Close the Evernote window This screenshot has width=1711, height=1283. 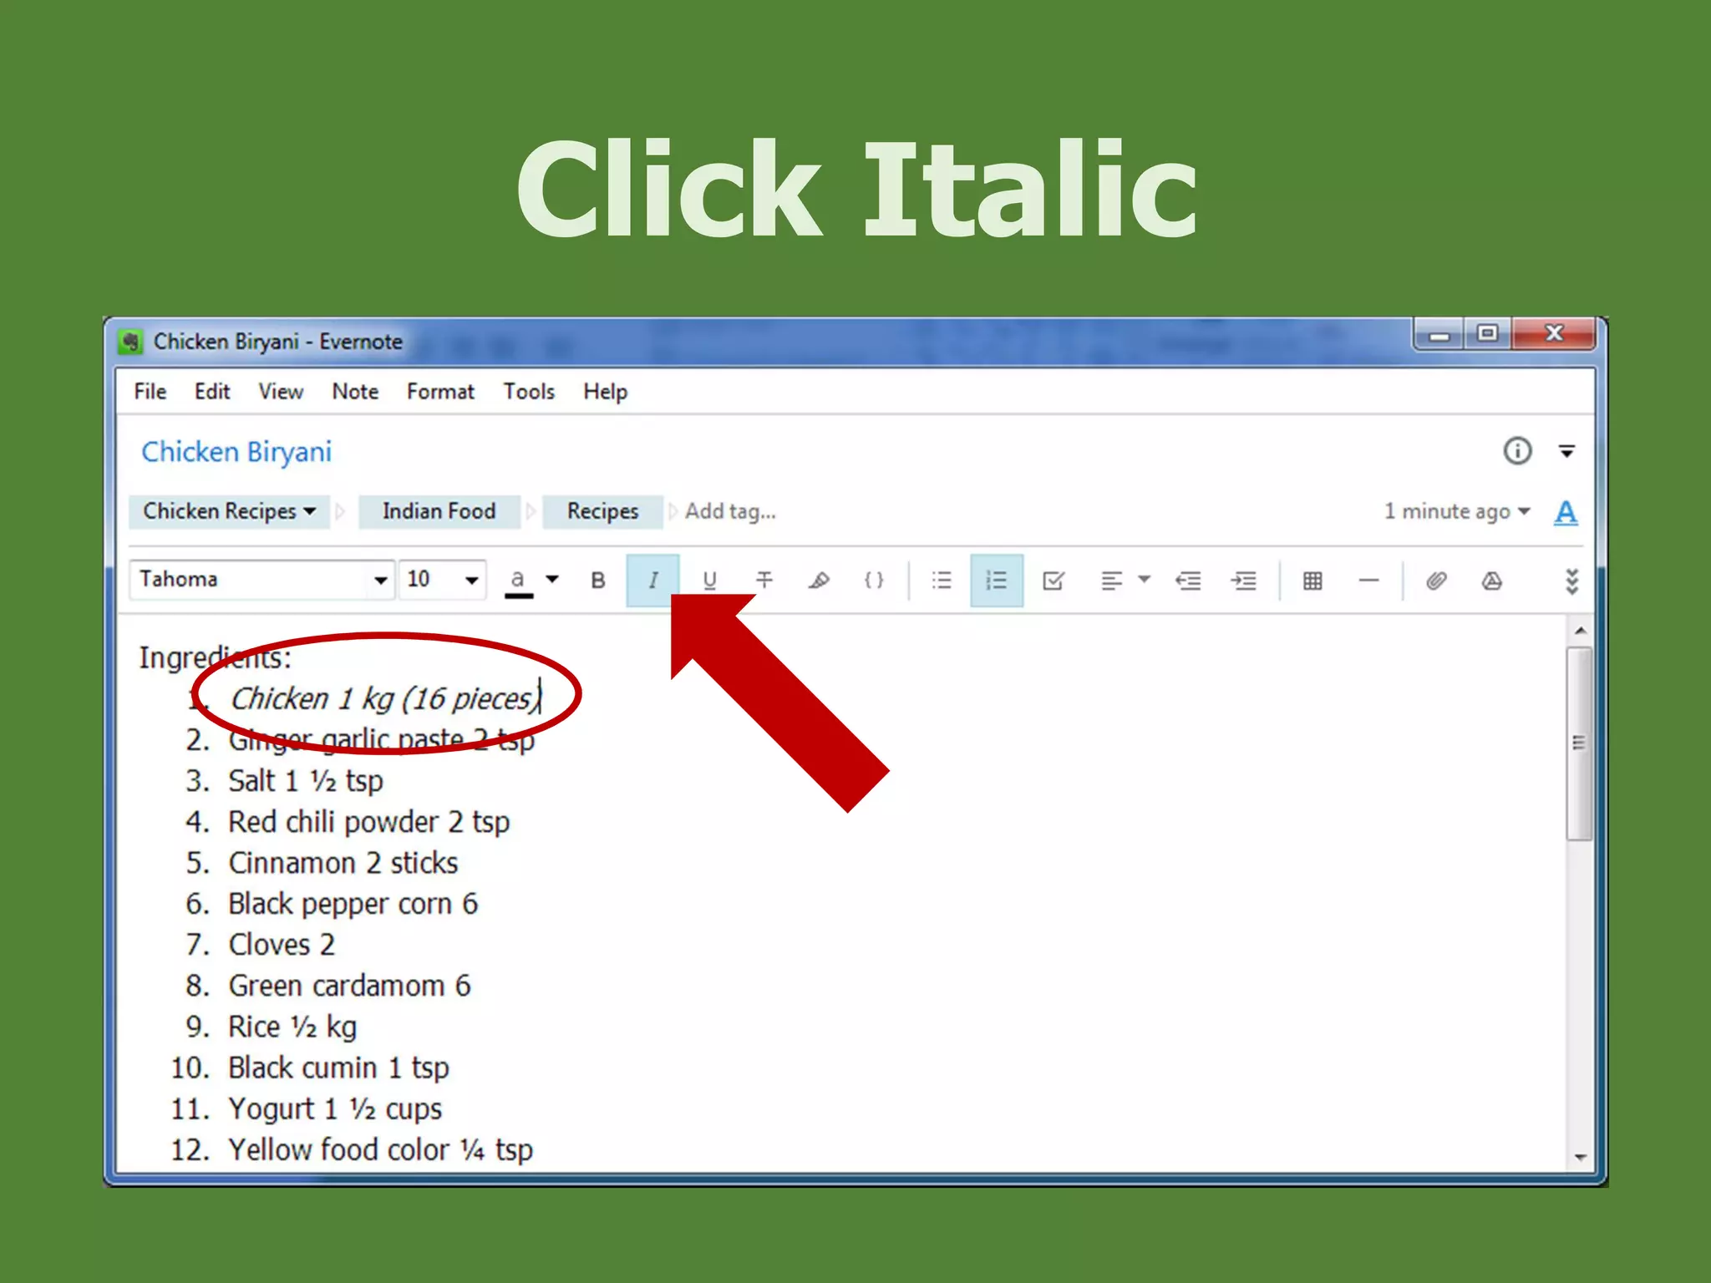[x=1554, y=334]
